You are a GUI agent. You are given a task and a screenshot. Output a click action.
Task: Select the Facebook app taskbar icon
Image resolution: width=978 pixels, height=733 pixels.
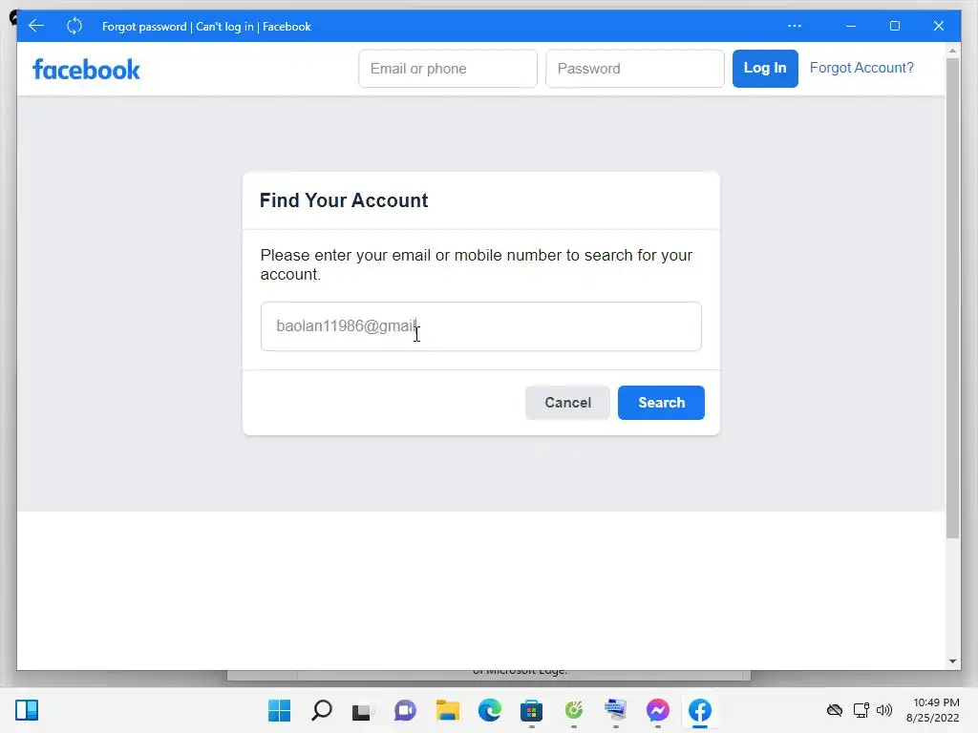pos(700,710)
